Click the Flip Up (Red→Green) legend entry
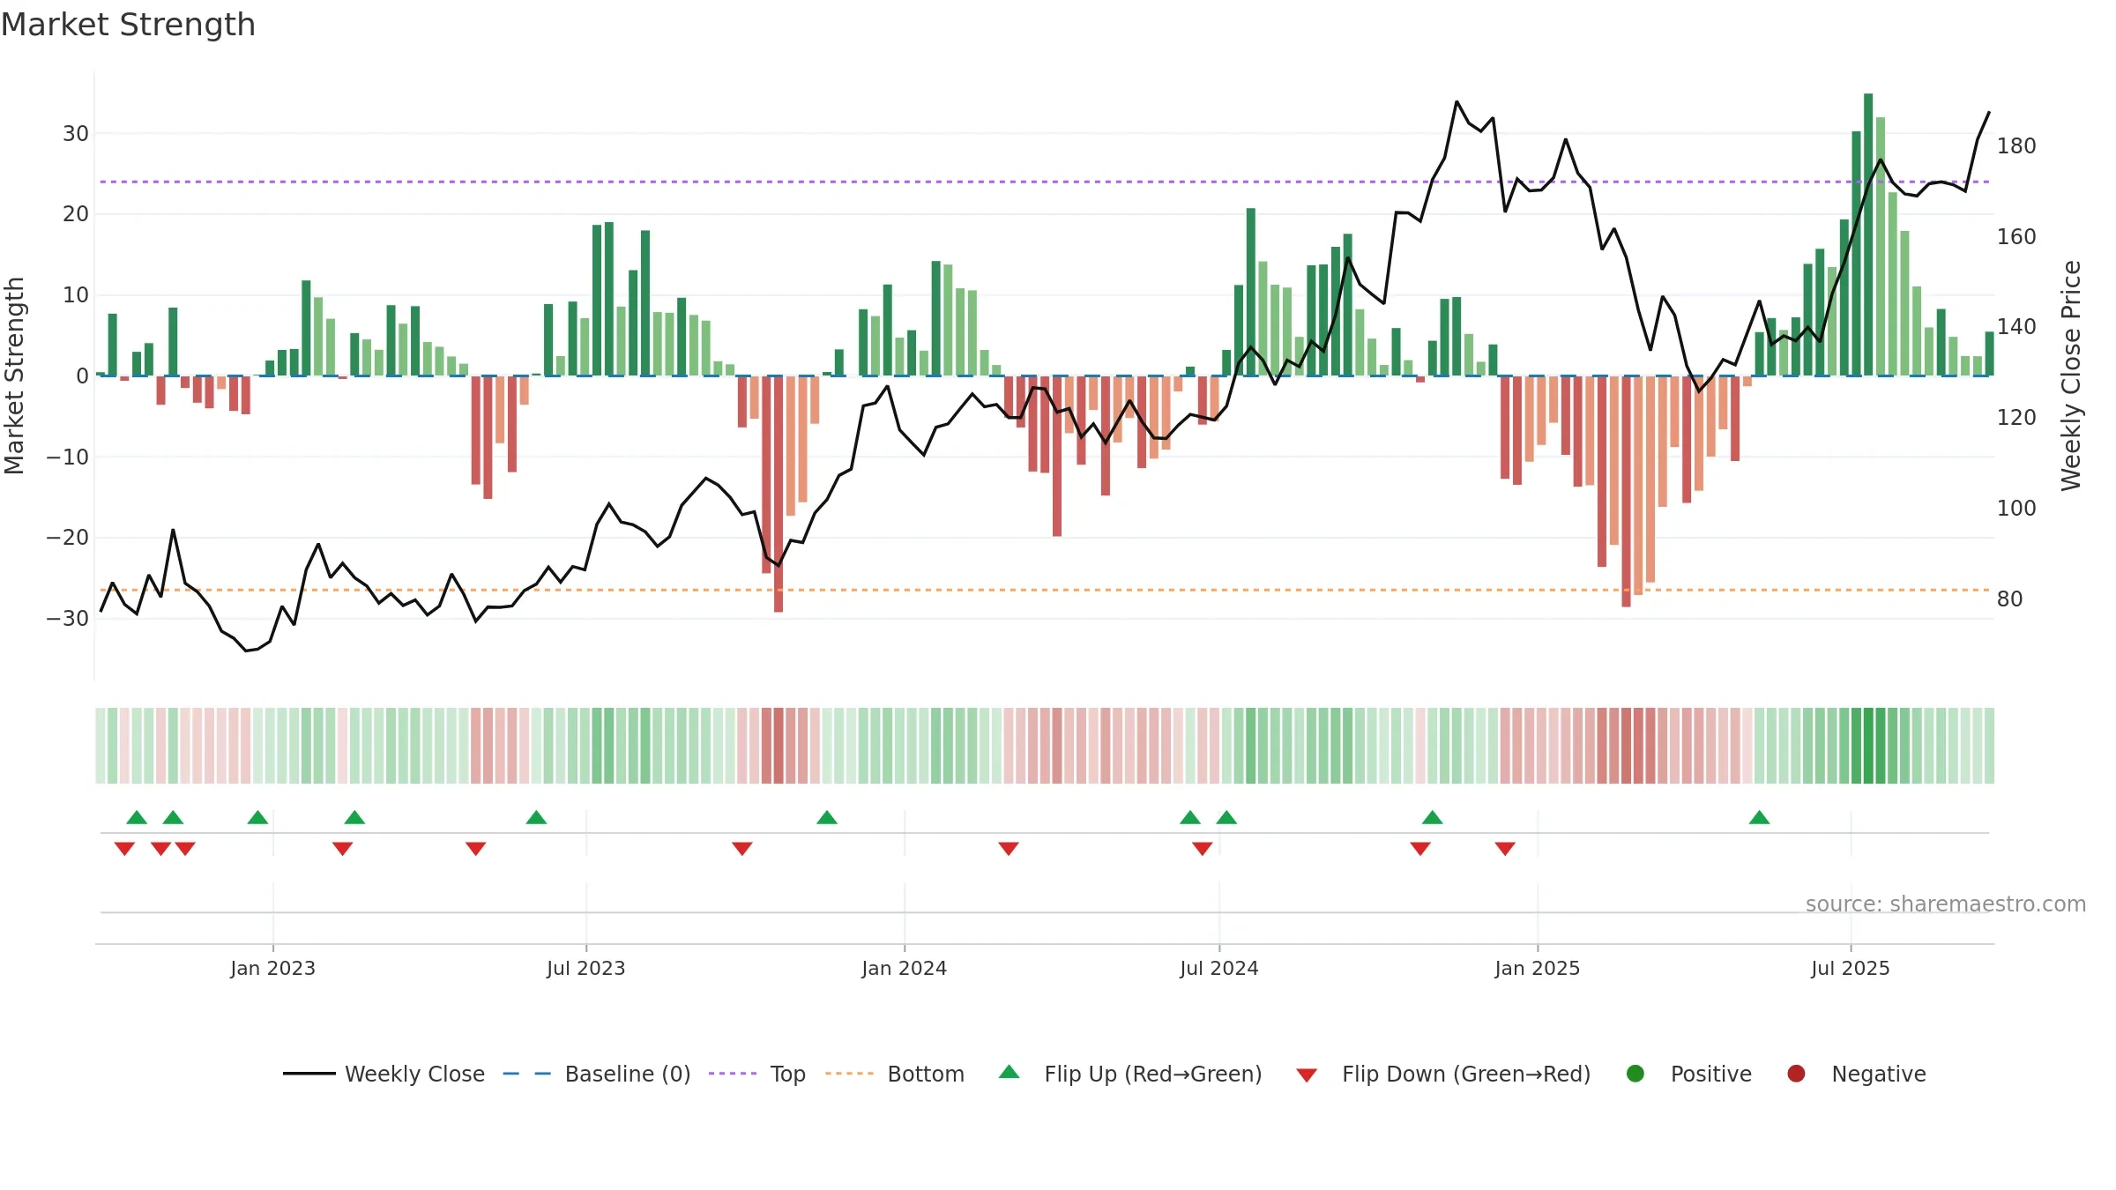The height and width of the screenshot is (1190, 2116). point(1130,1074)
